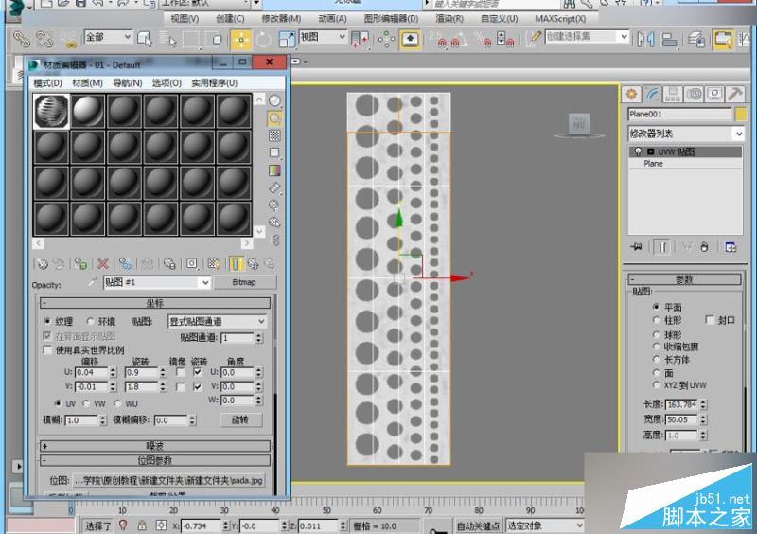The height and width of the screenshot is (534, 757).
Task: Click the pick material eyedropper icon
Action: pyautogui.click(x=92, y=282)
